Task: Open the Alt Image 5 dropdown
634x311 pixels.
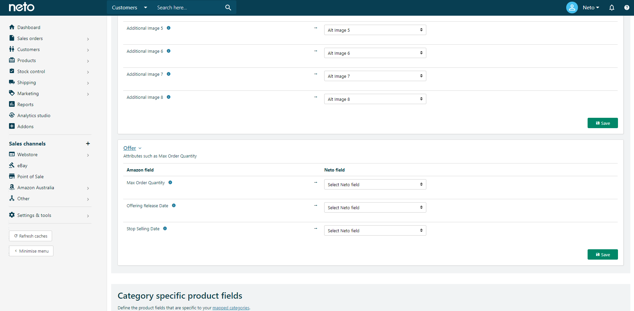Action: pos(375,30)
